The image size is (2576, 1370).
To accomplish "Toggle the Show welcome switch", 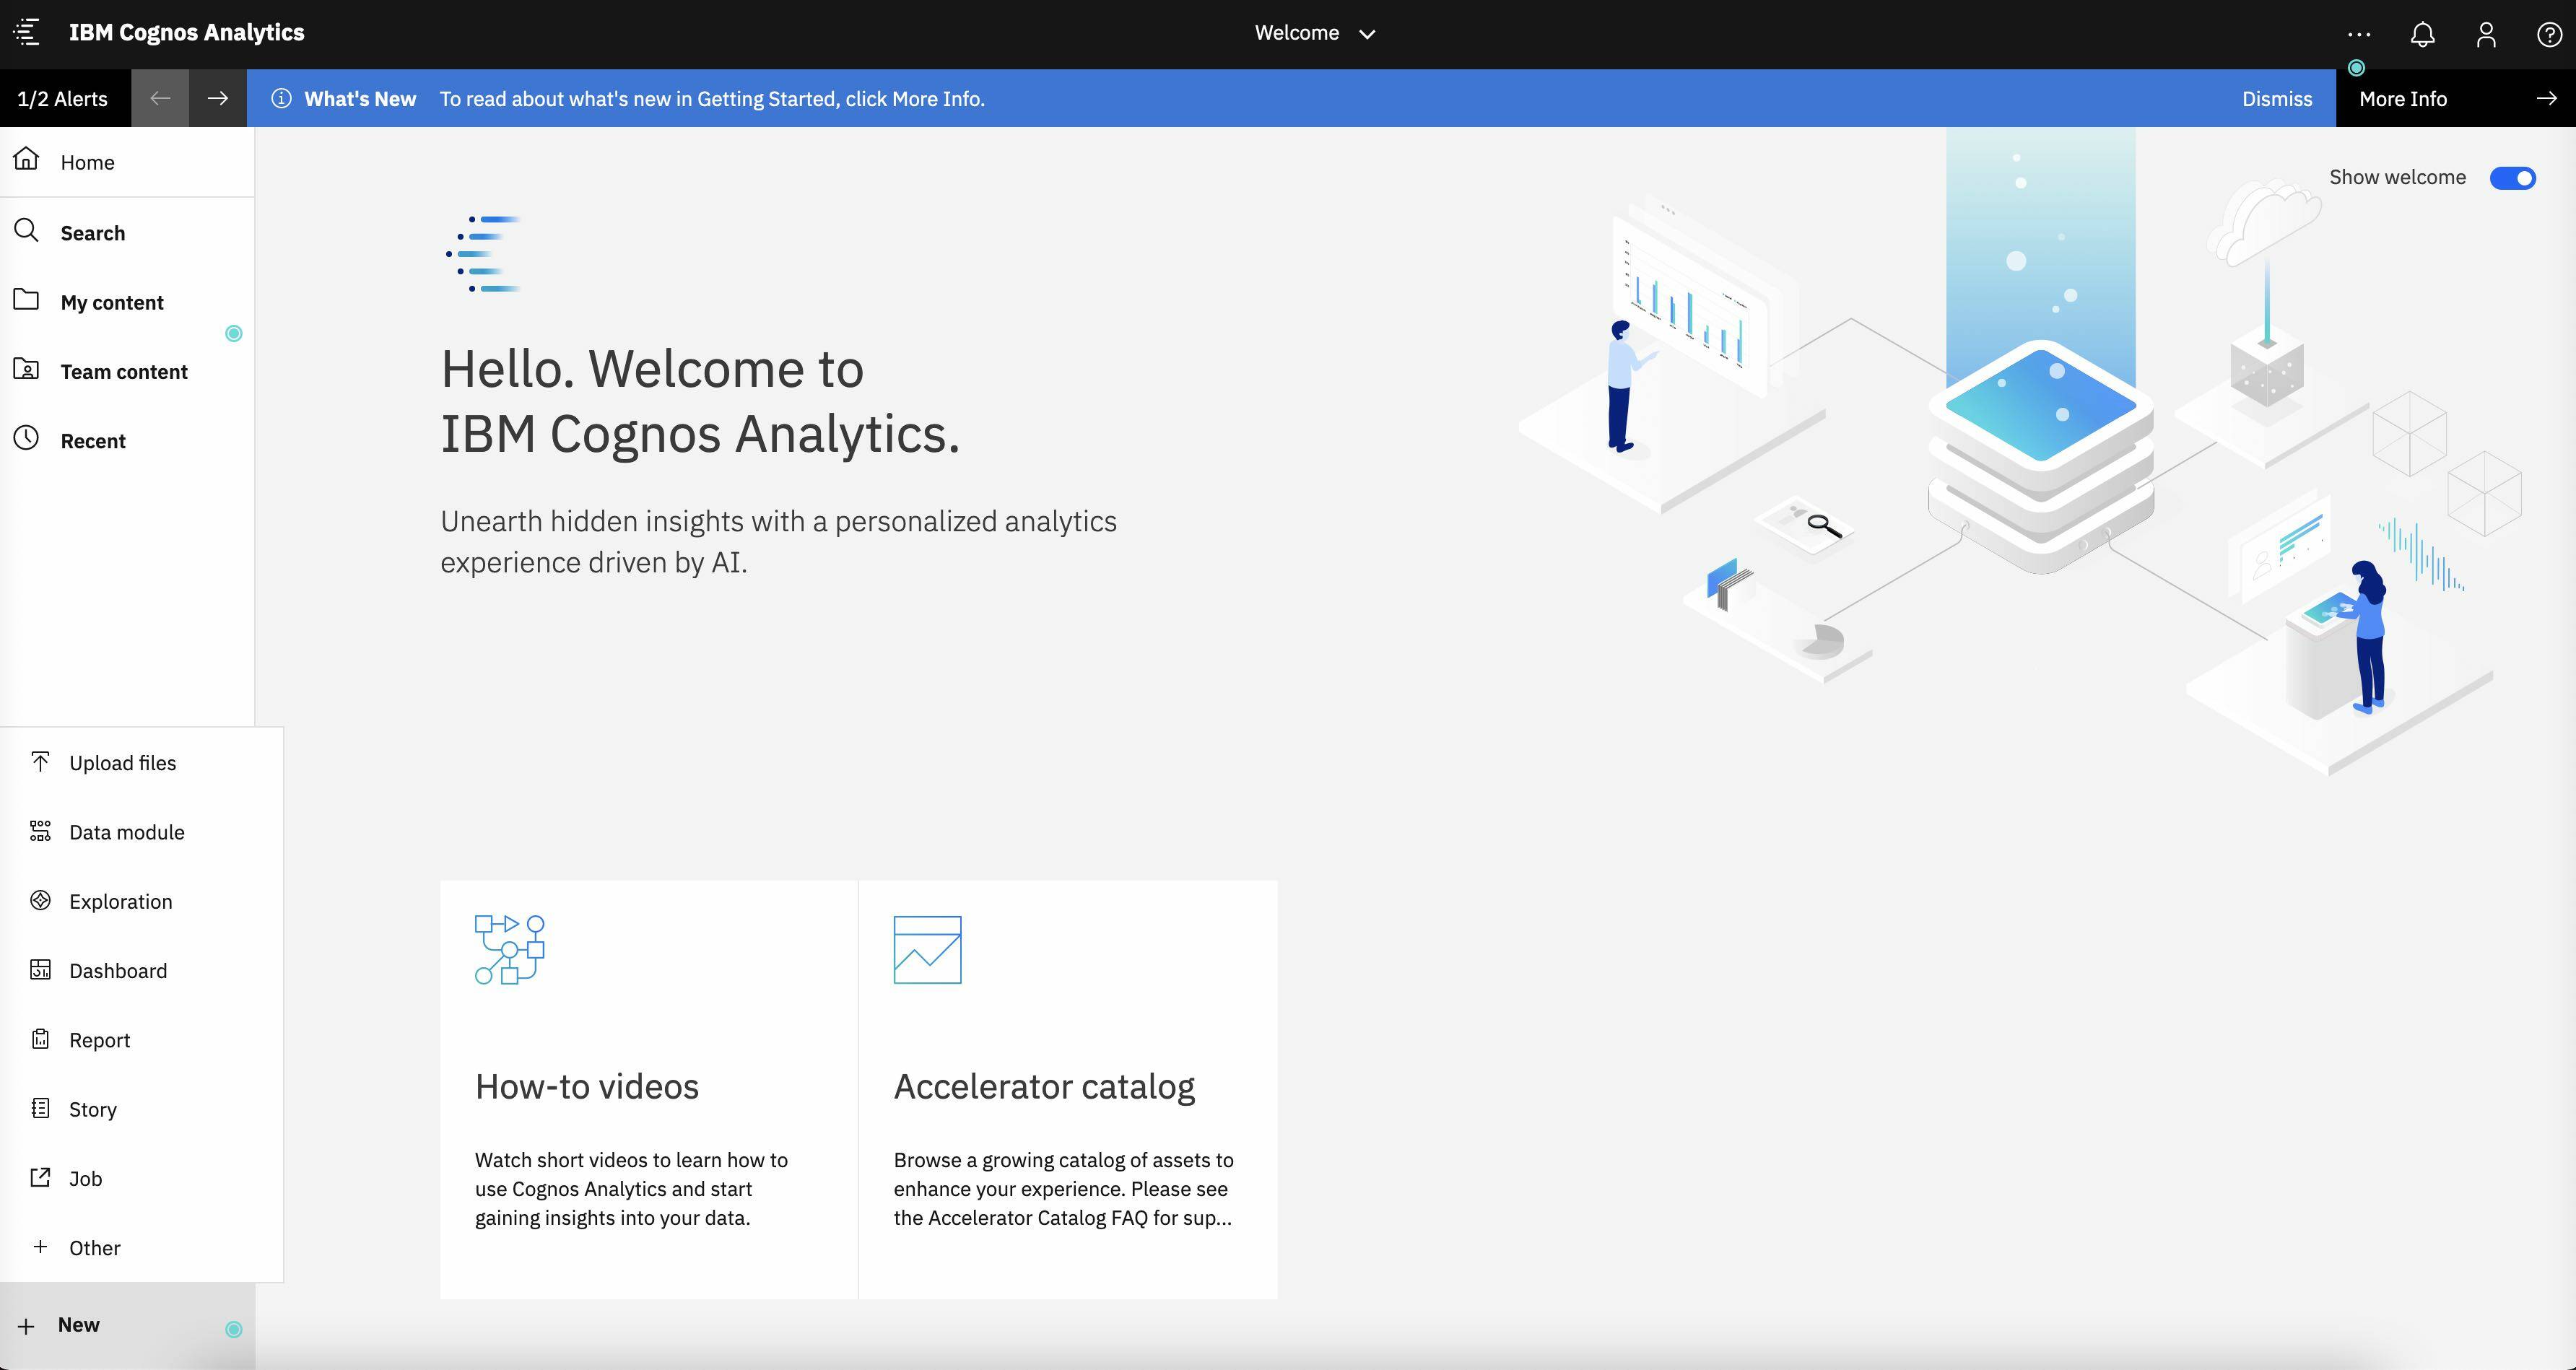I will (2512, 178).
